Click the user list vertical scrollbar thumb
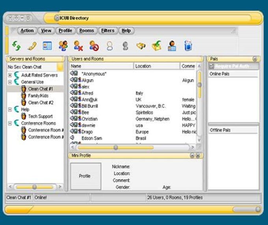 click(199, 85)
